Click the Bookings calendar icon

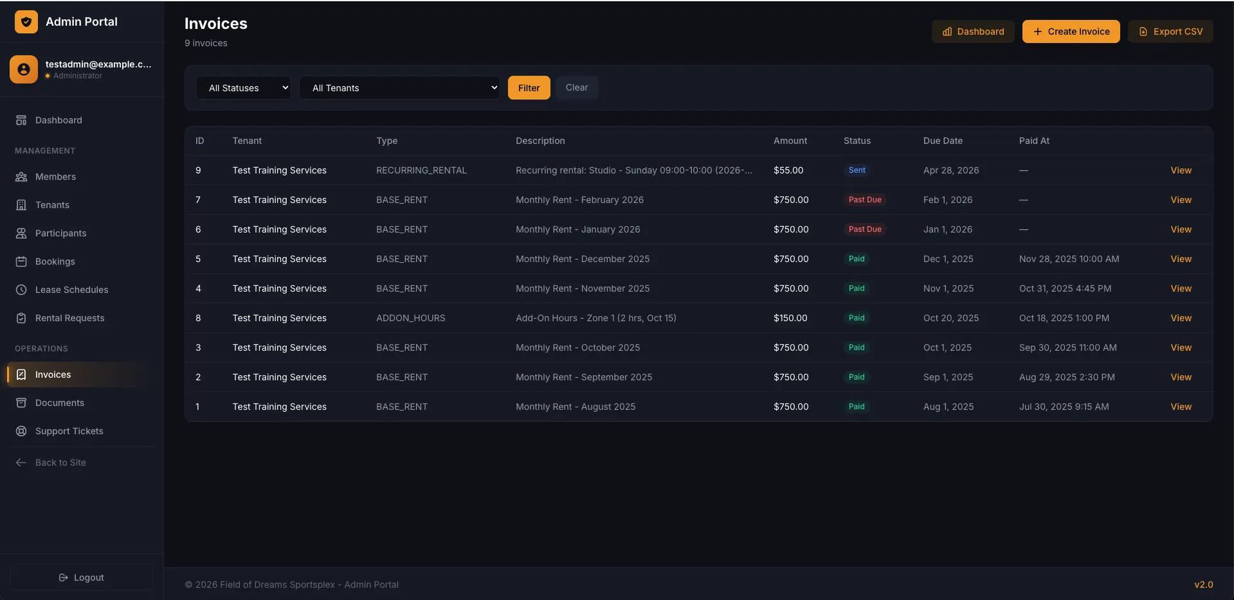tap(22, 261)
